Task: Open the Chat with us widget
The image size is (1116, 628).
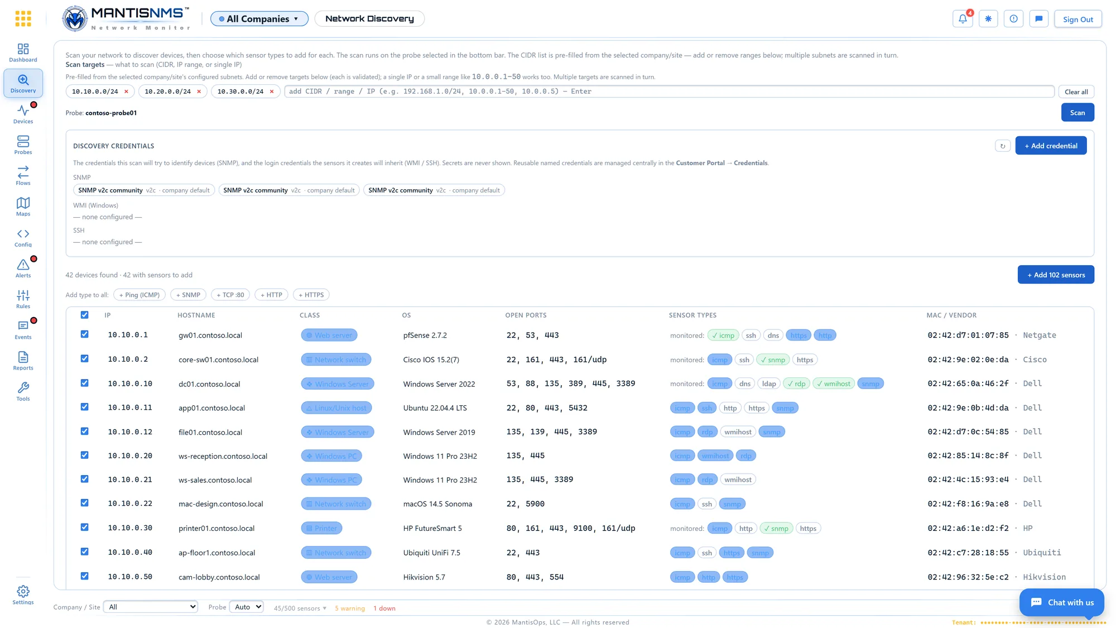Action: pyautogui.click(x=1062, y=602)
